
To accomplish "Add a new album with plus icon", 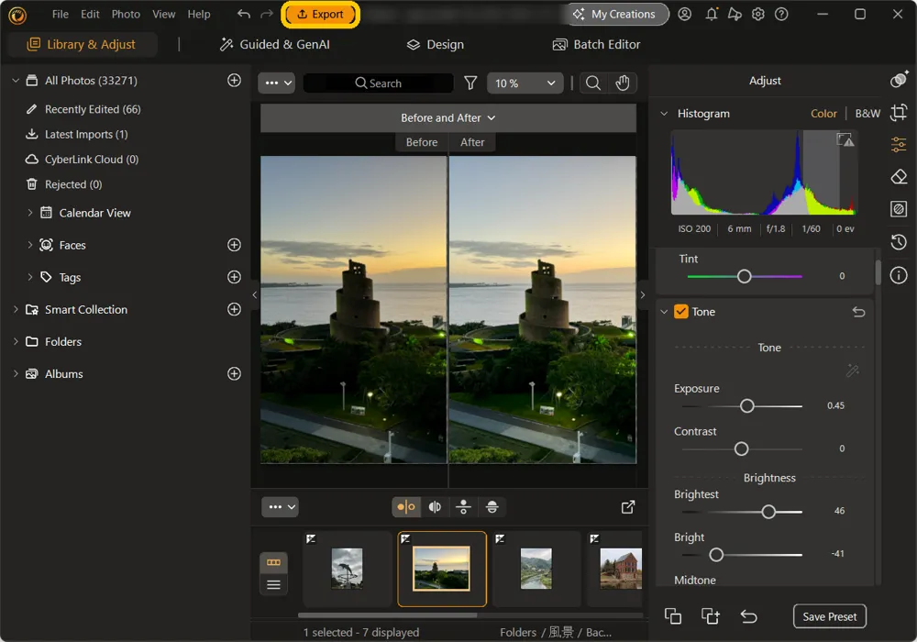I will coord(234,373).
